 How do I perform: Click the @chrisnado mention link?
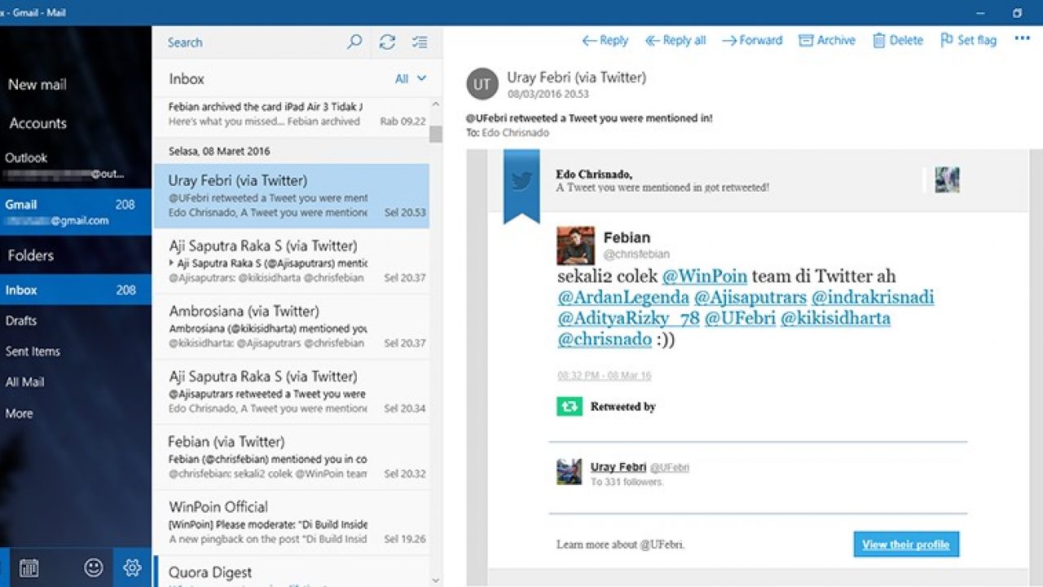[x=605, y=339]
